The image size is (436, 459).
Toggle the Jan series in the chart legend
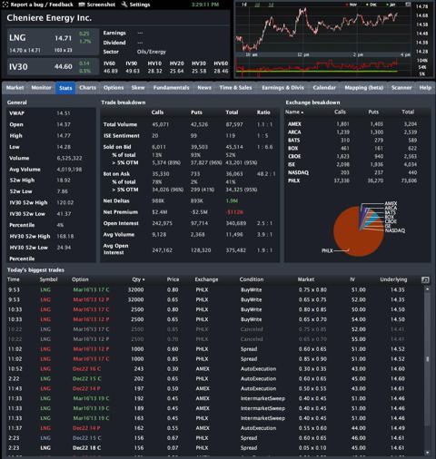click(x=391, y=5)
